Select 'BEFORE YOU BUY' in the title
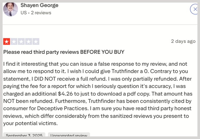The image size is (200, 139). [102, 52]
